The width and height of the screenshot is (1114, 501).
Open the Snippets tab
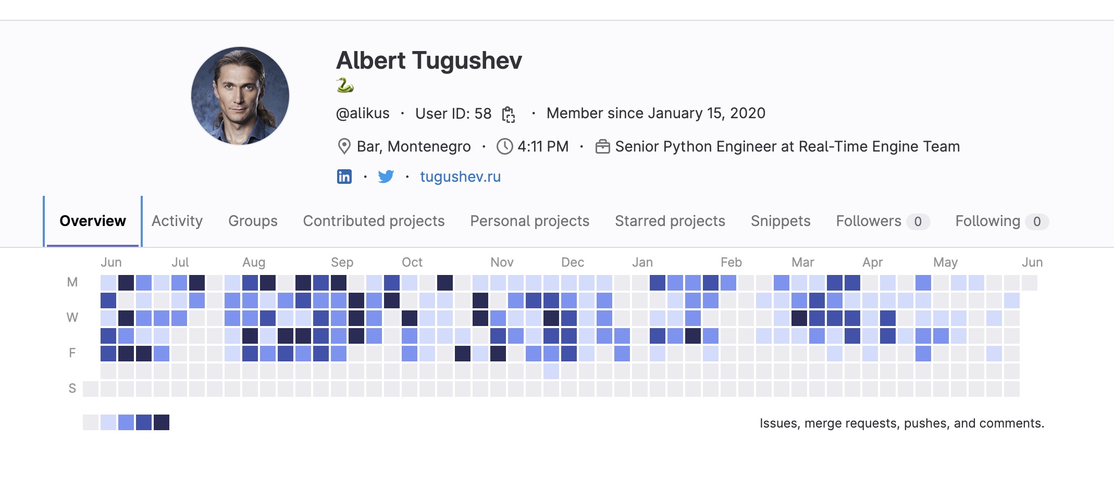tap(780, 221)
